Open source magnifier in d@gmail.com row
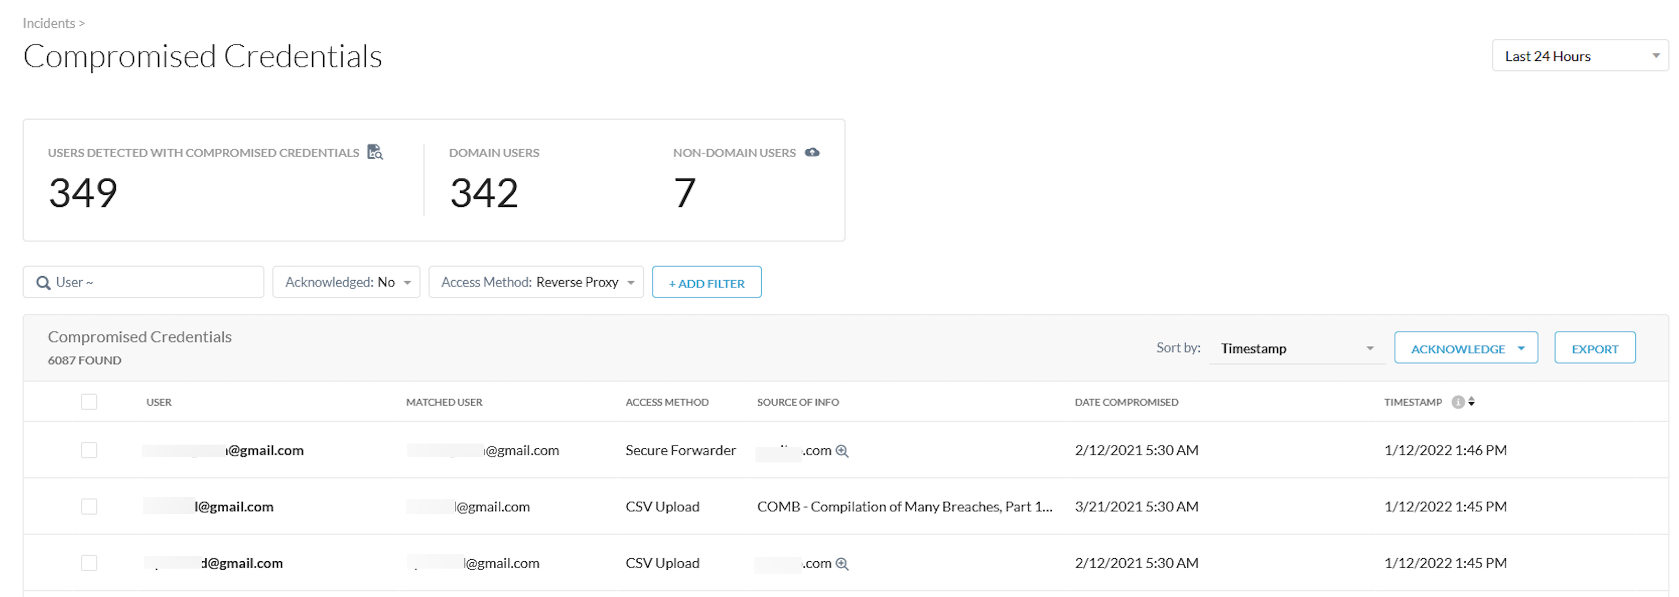The width and height of the screenshot is (1679, 597). point(842,564)
